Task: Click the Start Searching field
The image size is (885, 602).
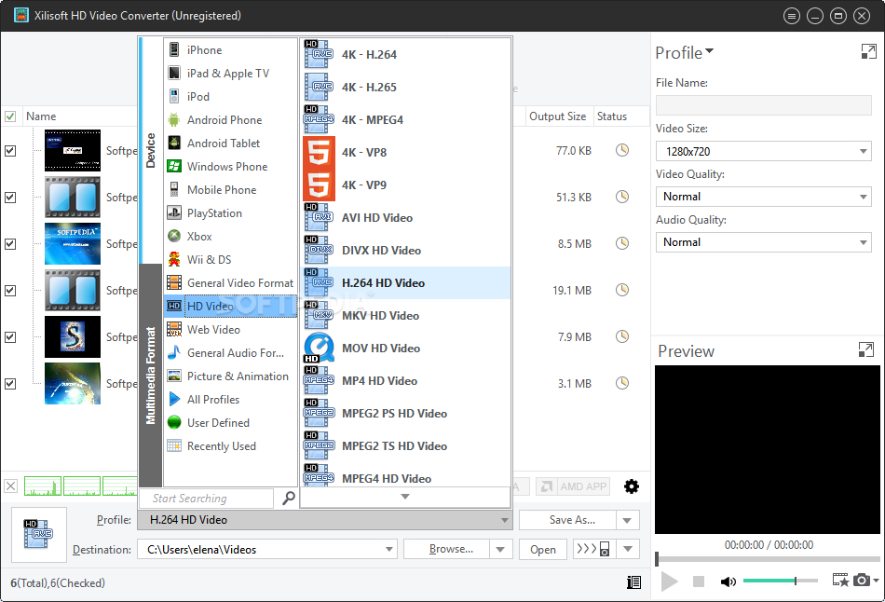Action: (x=207, y=498)
